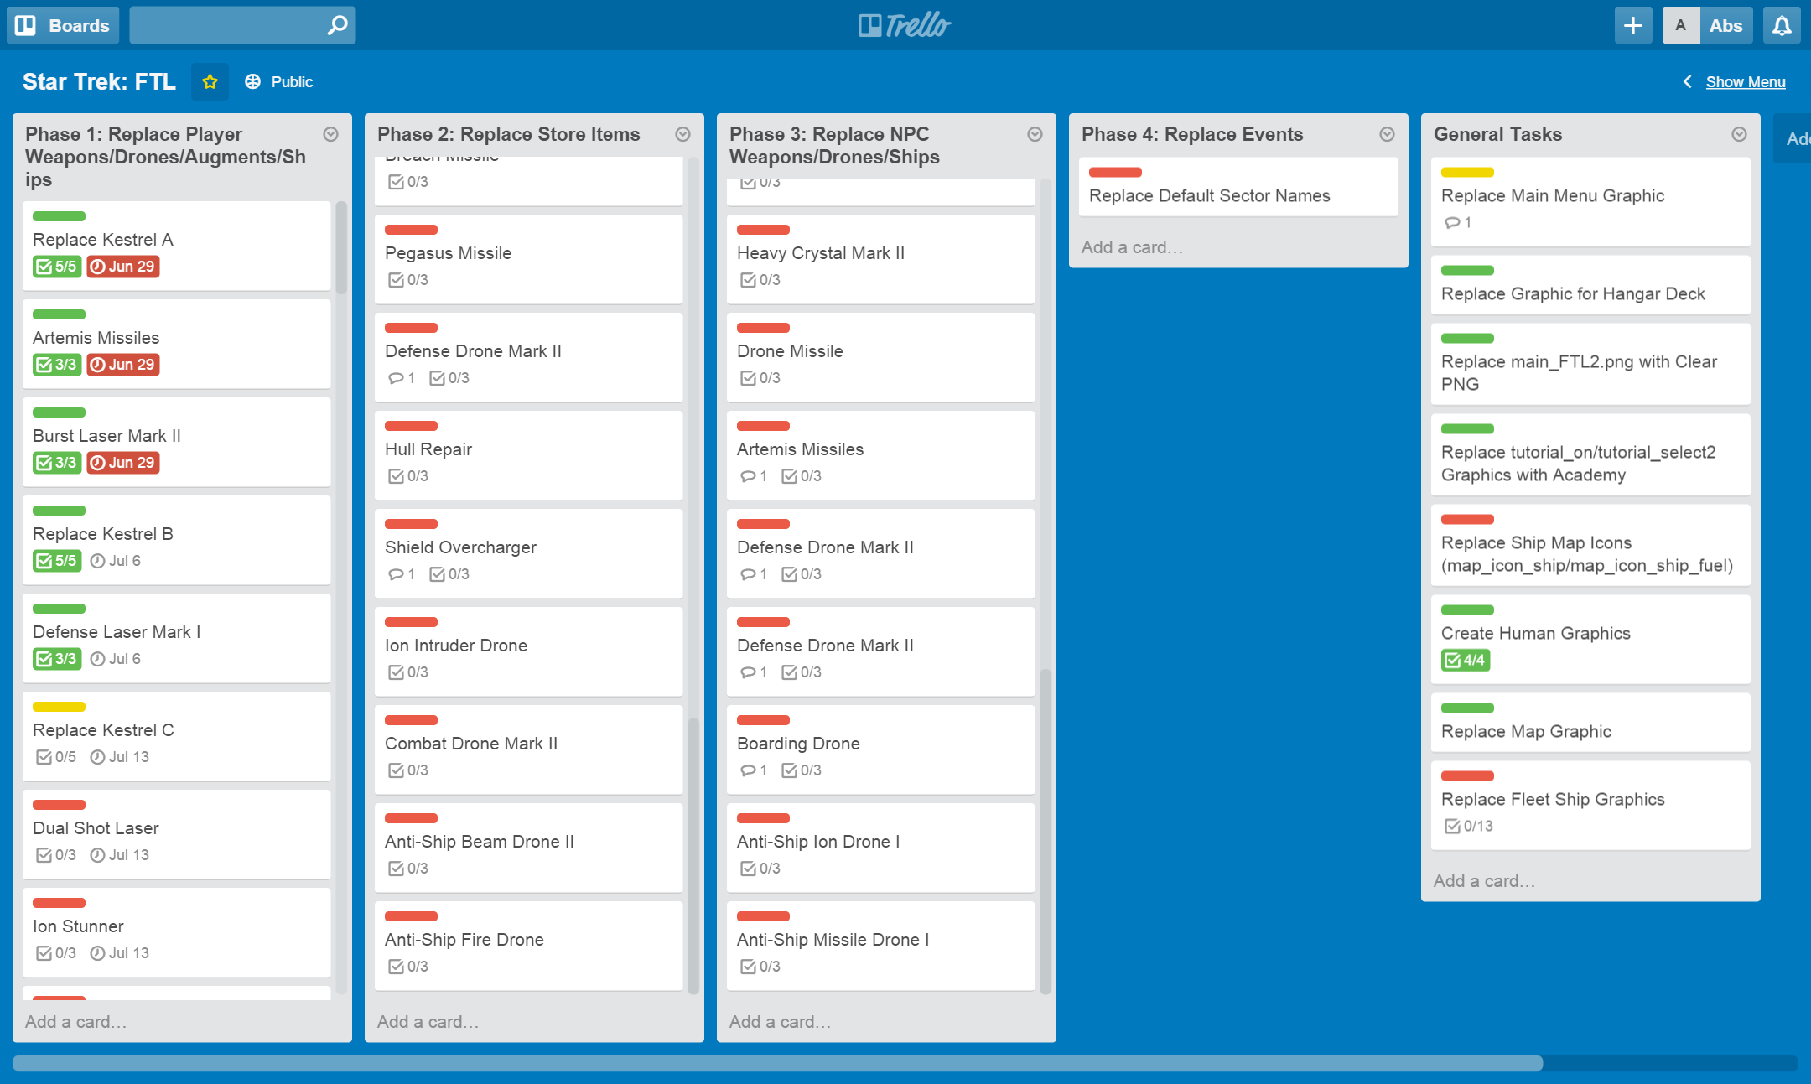
Task: Click comment icon on Replace Main Menu Graphic
Action: tap(1452, 223)
